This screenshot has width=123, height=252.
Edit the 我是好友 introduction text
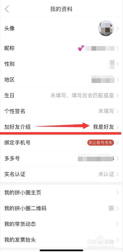(x=103, y=127)
